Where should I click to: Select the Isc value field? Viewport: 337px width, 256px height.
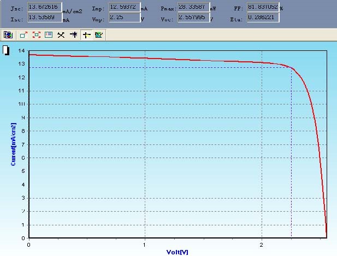44,18
